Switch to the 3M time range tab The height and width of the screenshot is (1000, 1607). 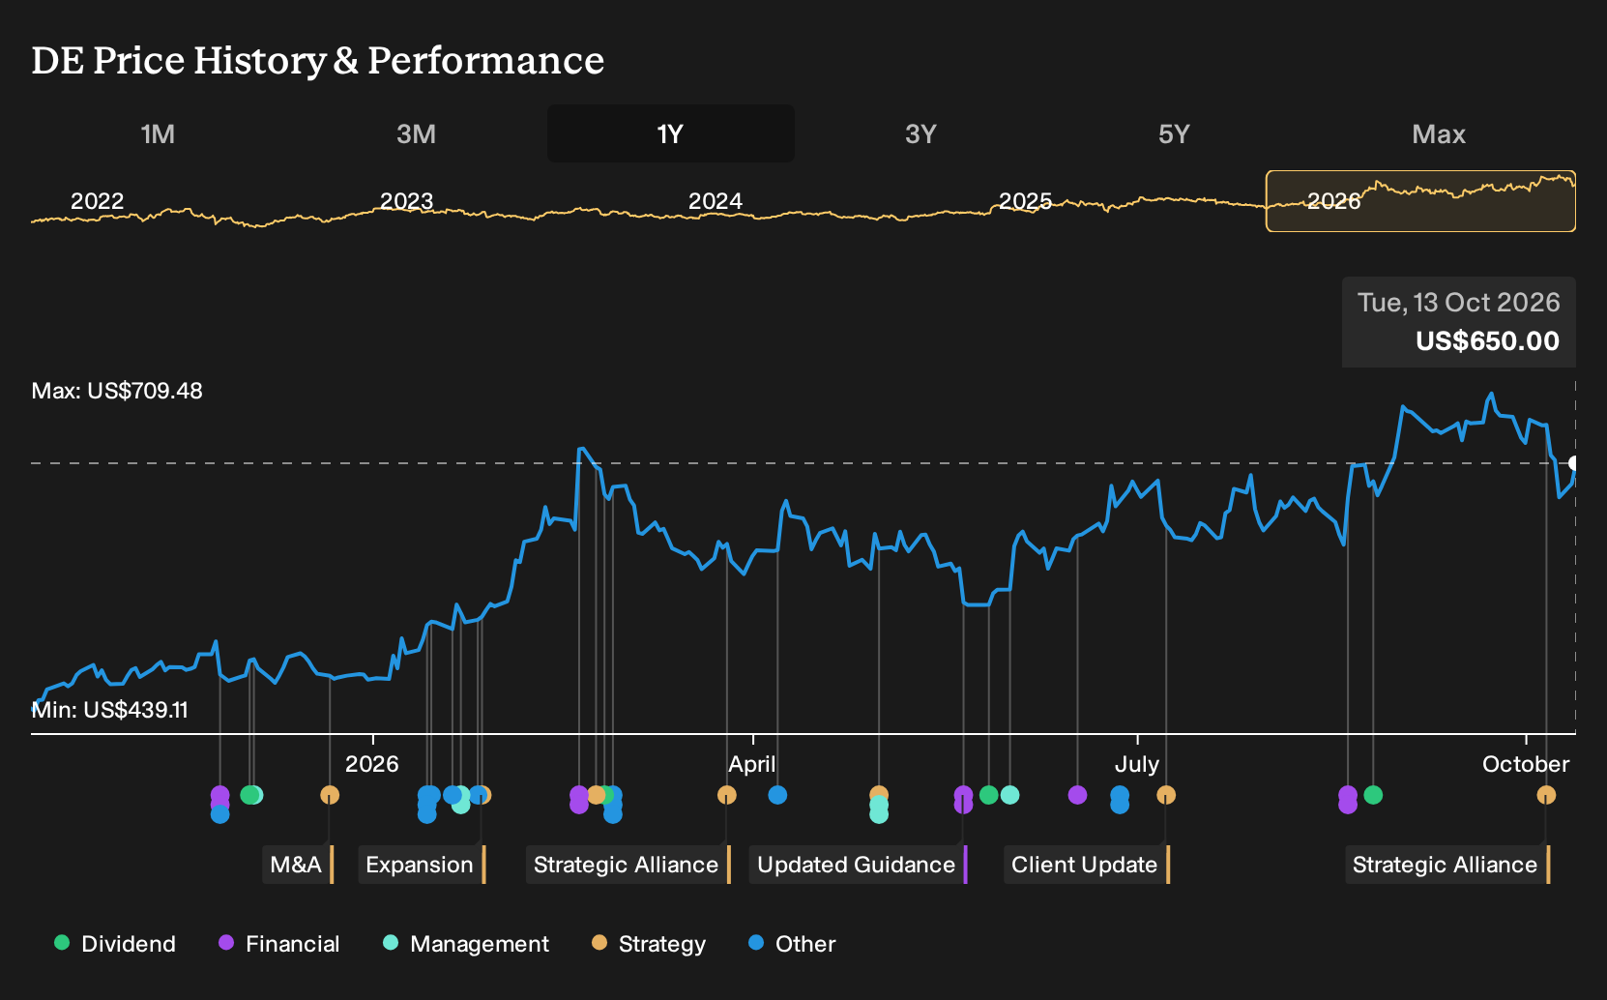point(416,133)
